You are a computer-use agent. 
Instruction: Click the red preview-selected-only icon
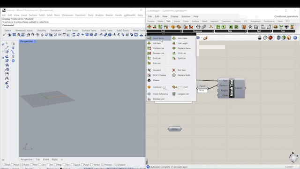click(x=270, y=38)
